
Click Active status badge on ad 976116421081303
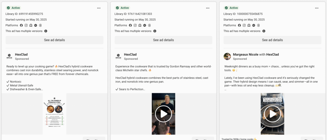(122, 8)
